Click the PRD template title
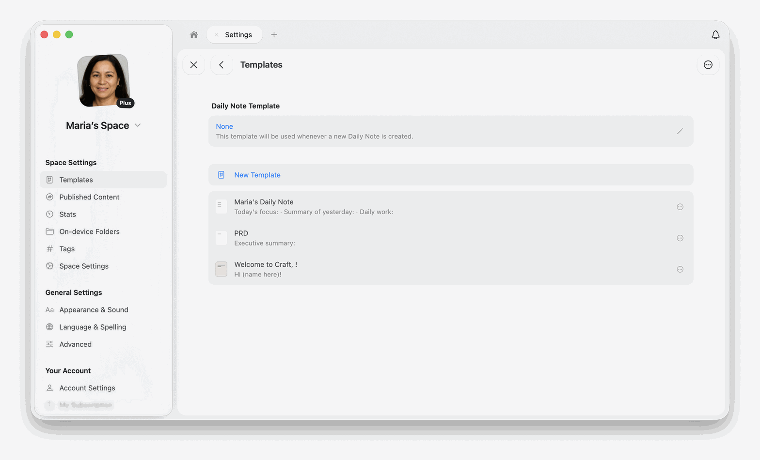The width and height of the screenshot is (760, 460). [x=241, y=233]
